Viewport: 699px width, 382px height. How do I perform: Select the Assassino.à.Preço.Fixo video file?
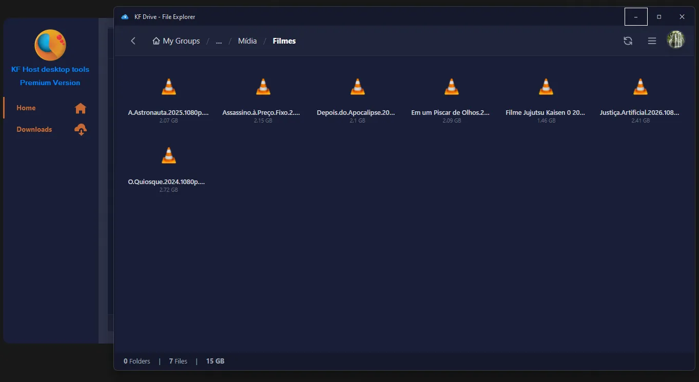point(263,87)
